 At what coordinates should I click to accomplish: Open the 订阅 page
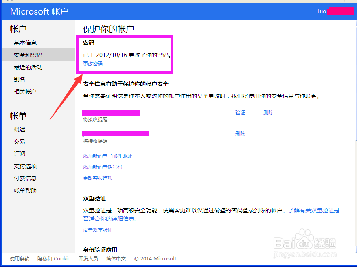pos(19,153)
